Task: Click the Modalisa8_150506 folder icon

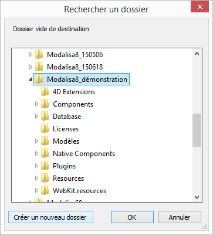Action: (x=39, y=55)
